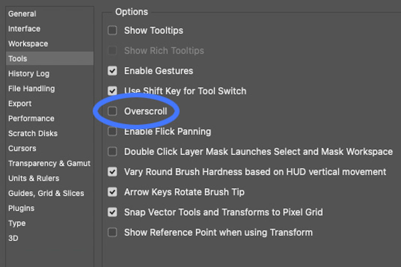Viewport: 401px width, 267px height.
Task: Open the History Log settings
Action: click(x=29, y=73)
